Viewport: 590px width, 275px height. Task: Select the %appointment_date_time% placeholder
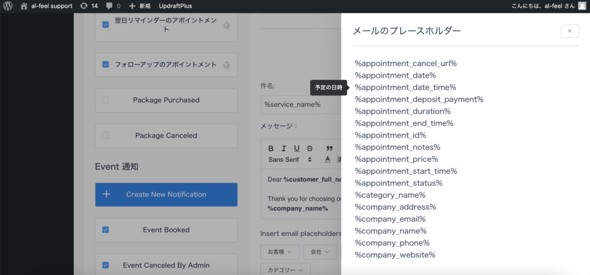coord(406,87)
